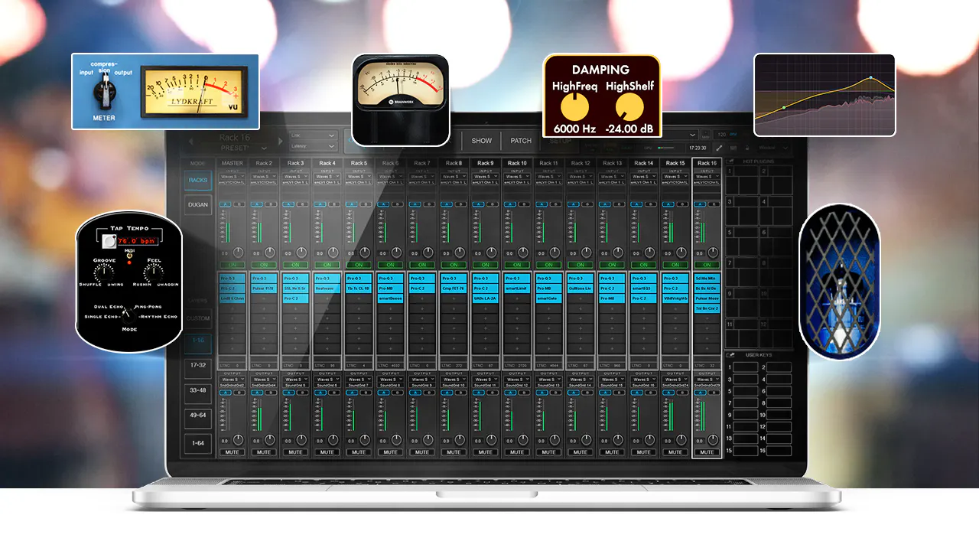This screenshot has width=979, height=551.
Task: Switch to the SHOW tab
Action: coord(482,141)
